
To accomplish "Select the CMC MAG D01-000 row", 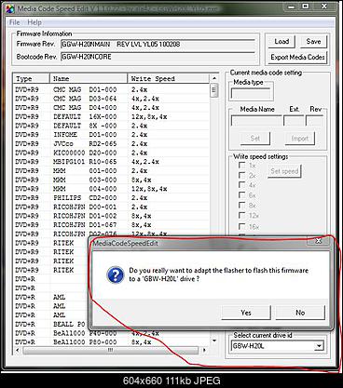I will [x=111, y=89].
